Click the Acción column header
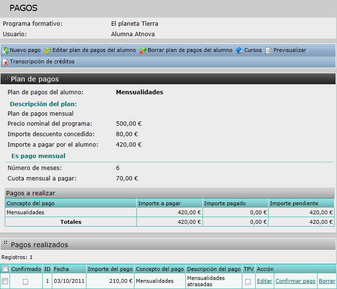Viewport: 337px width, 289px height. pos(296,269)
